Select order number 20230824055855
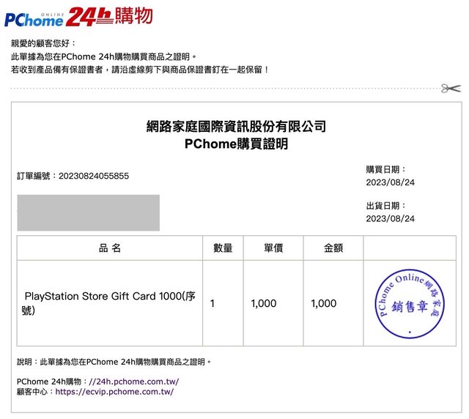469x419 pixels. (93, 176)
